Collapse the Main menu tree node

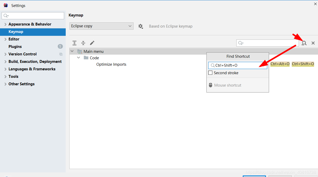pyautogui.click(x=72, y=51)
